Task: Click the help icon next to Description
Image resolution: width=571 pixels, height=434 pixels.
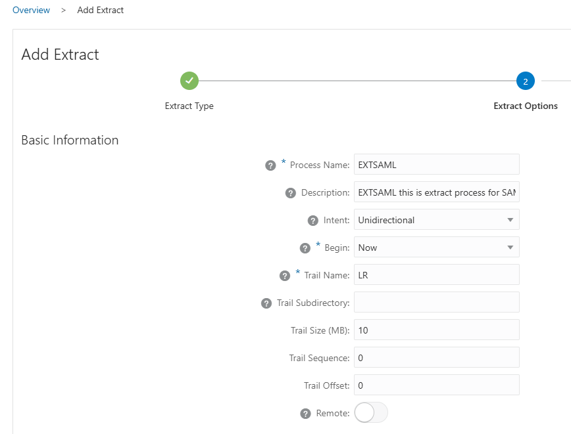Action: 291,193
